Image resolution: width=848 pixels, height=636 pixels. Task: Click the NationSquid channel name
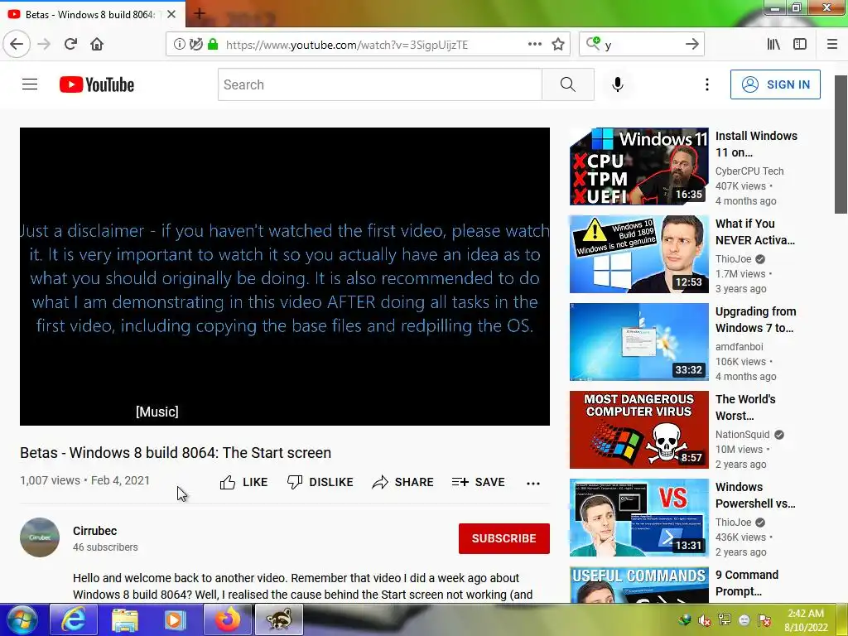743,434
